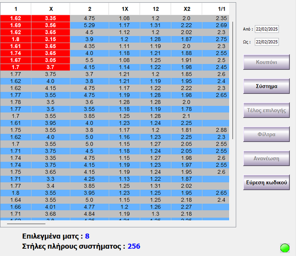Select the red 1.69 odds cell
Viewport: 296px width, 256px height.
(x=16, y=25)
